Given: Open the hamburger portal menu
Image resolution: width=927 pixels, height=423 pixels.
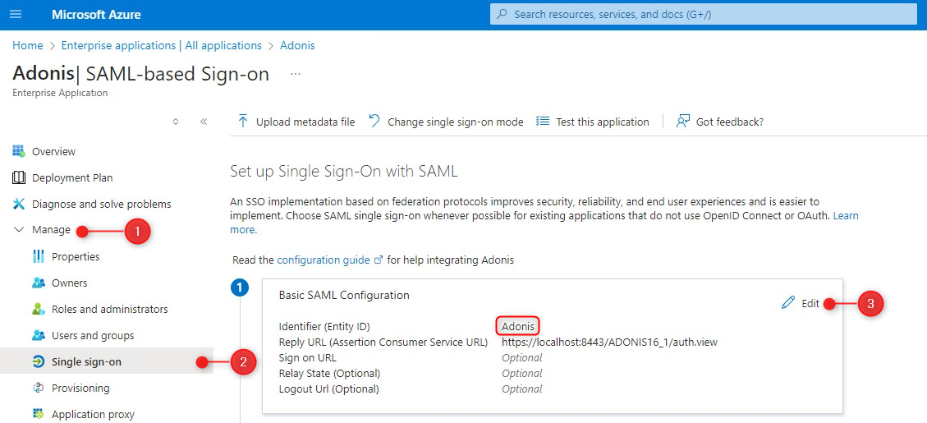Looking at the screenshot, I should (16, 14).
